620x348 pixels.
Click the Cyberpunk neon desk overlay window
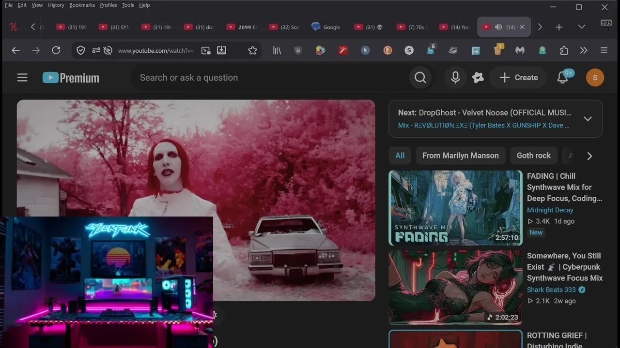107,282
